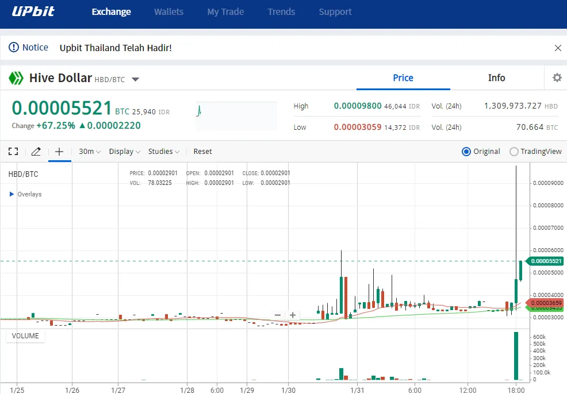Click the Reset chart button
Viewport: 567px width, 394px height.
(202, 151)
